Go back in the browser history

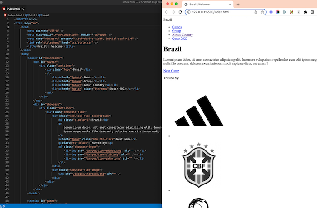click(167, 12)
